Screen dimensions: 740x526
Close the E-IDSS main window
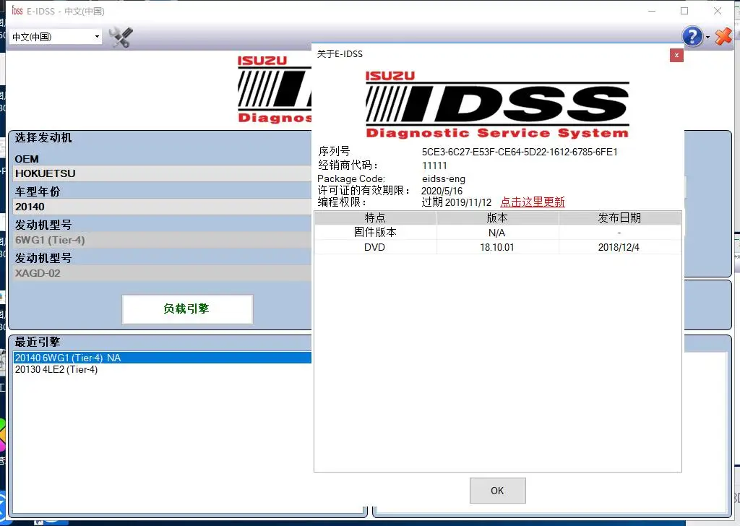point(718,11)
